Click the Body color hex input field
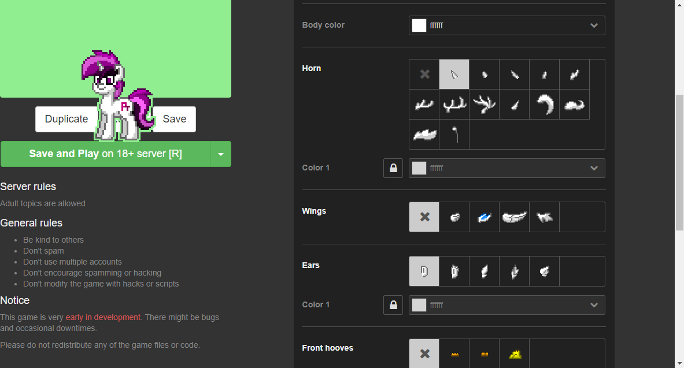Image resolution: width=684 pixels, height=368 pixels. coord(506,25)
